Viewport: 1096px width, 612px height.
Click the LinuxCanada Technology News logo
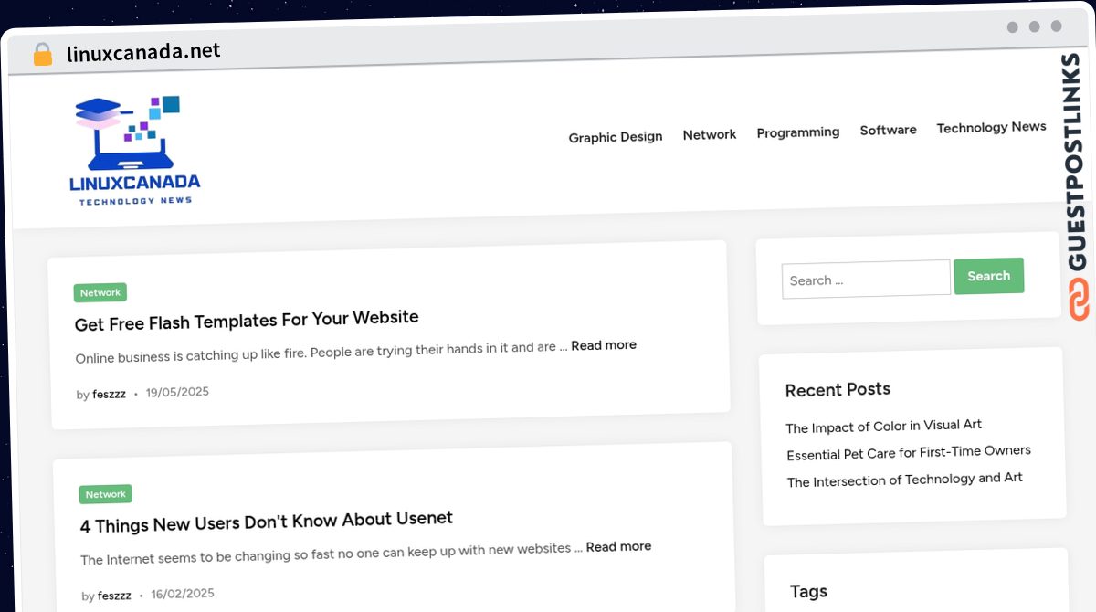pyautogui.click(x=135, y=151)
